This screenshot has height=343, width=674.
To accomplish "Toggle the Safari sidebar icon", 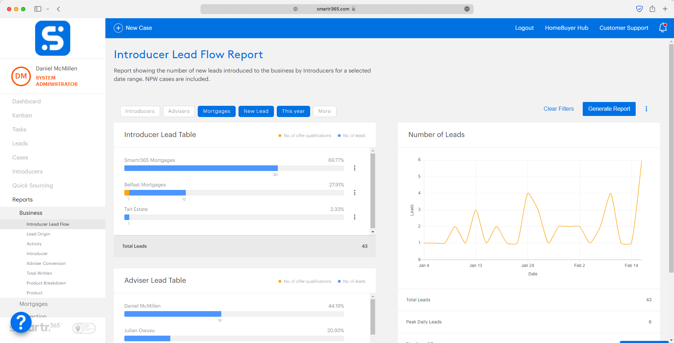I will pos(38,9).
